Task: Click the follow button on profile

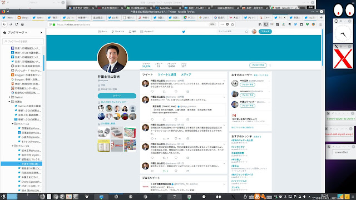Action: 258,65
